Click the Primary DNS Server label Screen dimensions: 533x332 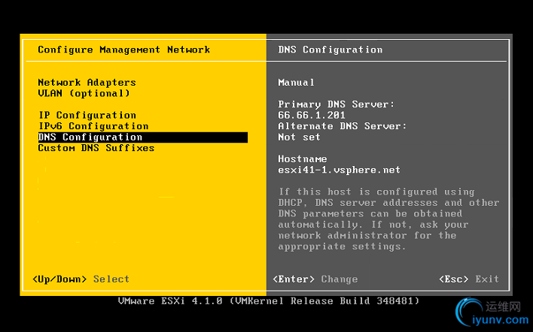point(336,104)
